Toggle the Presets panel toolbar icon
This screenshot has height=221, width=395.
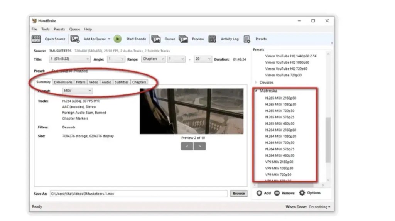(x=247, y=39)
